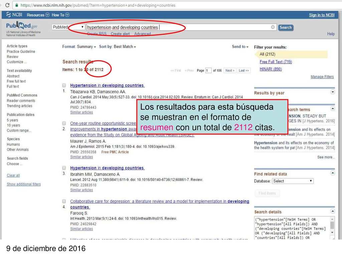The height and width of the screenshot is (256, 342).
Task: Open the How To menu
Action: click(x=60, y=15)
